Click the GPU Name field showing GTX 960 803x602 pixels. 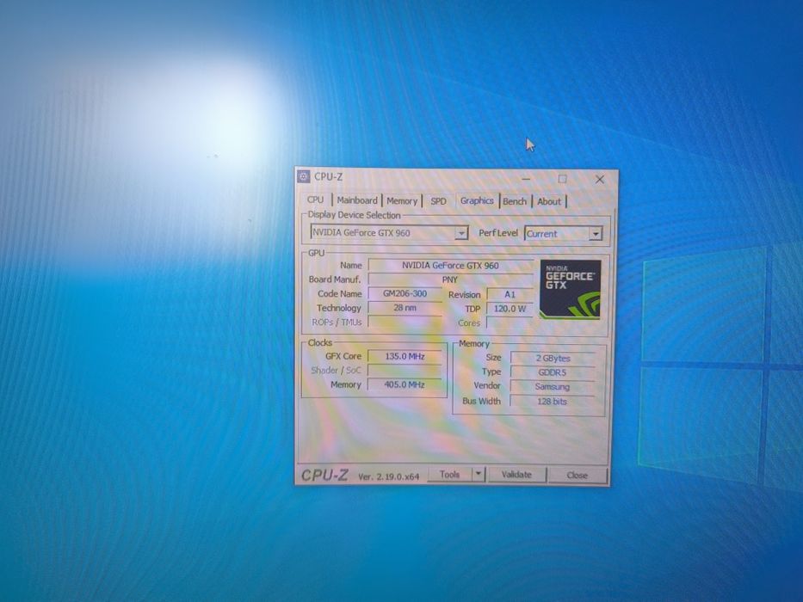[450, 265]
